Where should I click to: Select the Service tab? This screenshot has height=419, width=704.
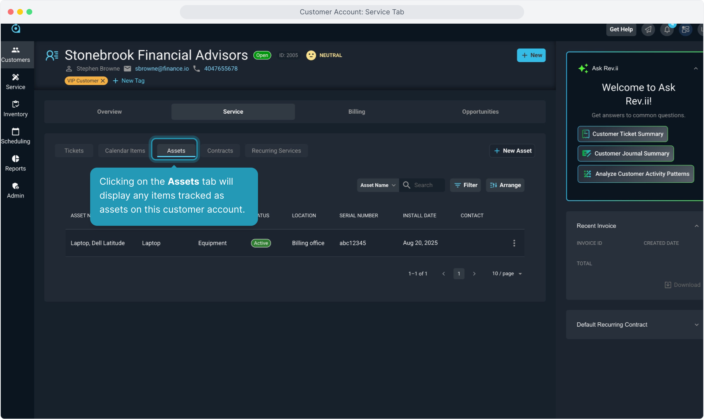tap(233, 112)
